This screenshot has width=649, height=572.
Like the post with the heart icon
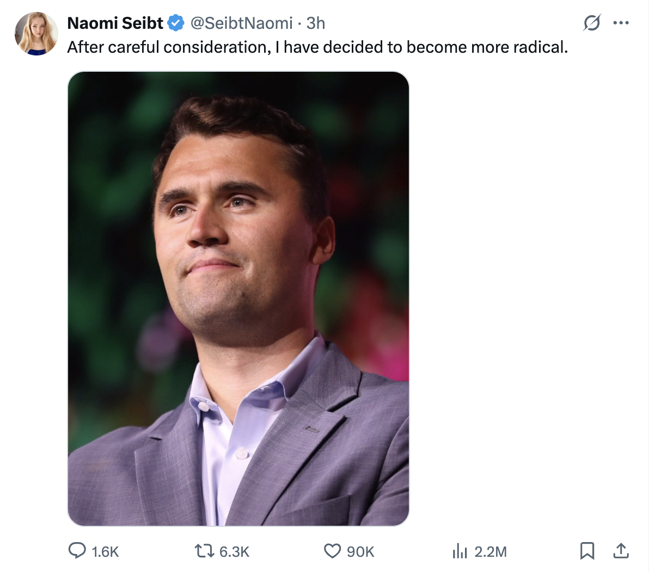[332, 551]
